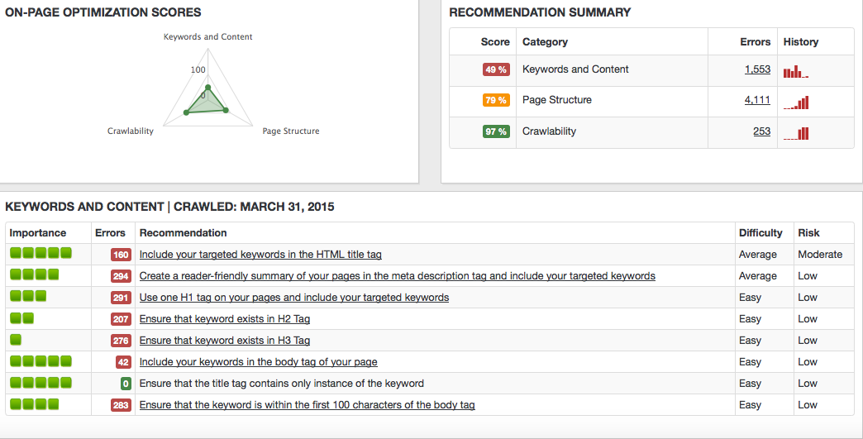
Task: Sort table by the Difficulty column header
Action: pos(760,233)
